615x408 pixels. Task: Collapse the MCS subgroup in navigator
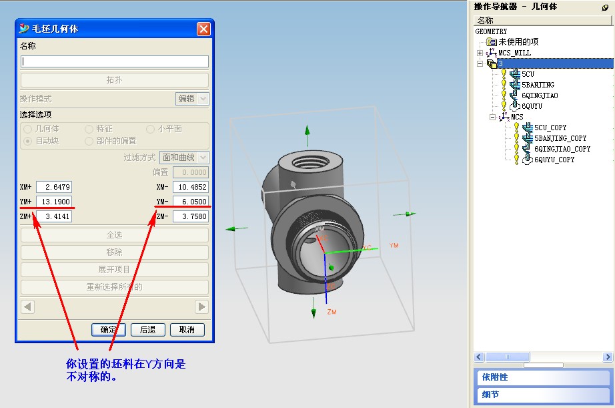click(x=493, y=117)
